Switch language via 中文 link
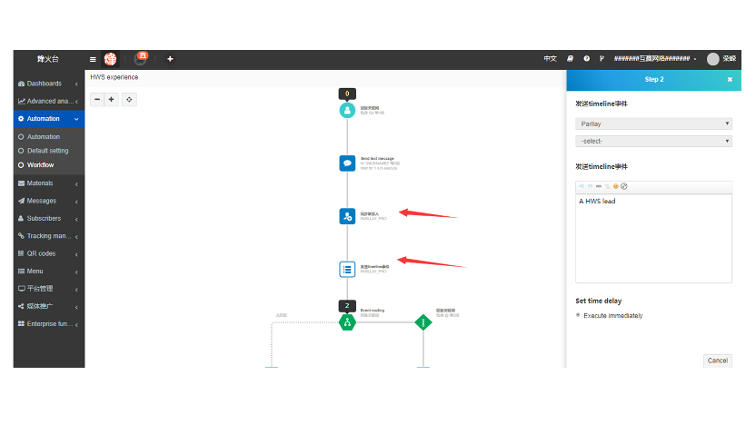 point(550,59)
